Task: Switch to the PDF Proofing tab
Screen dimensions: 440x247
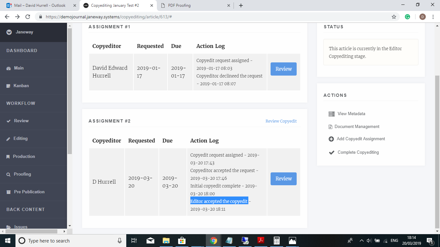Action: (196, 5)
